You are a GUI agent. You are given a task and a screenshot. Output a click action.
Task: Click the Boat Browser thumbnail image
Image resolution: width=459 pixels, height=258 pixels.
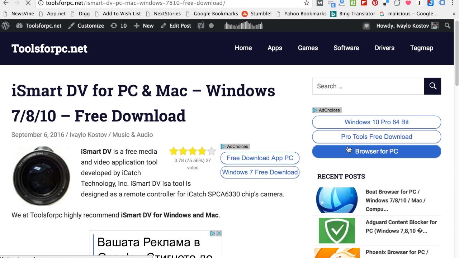tap(337, 200)
